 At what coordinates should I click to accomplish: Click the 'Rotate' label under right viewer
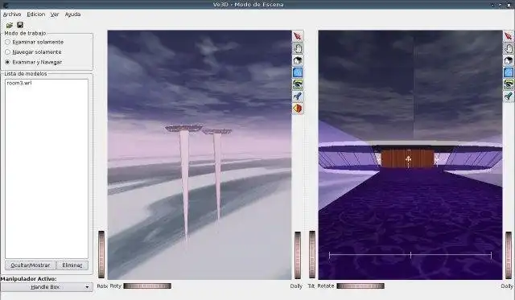coord(326,286)
